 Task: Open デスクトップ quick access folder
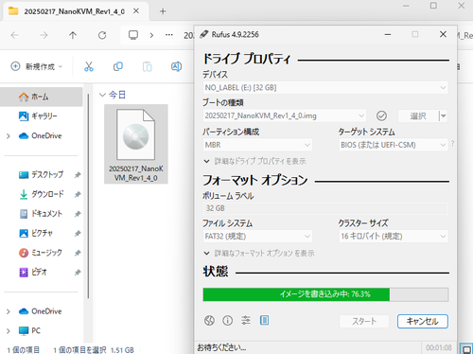pos(42,174)
